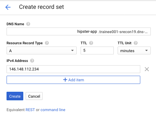Open the equivalent REST link
The image size is (156, 118).
pos(30,110)
